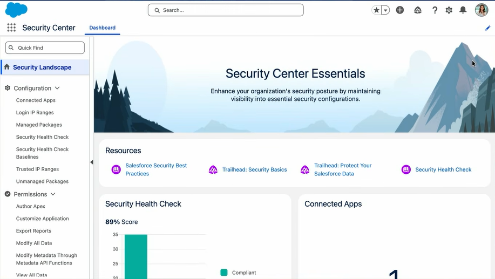
Task: Open Export Reports permission
Action: (33, 231)
